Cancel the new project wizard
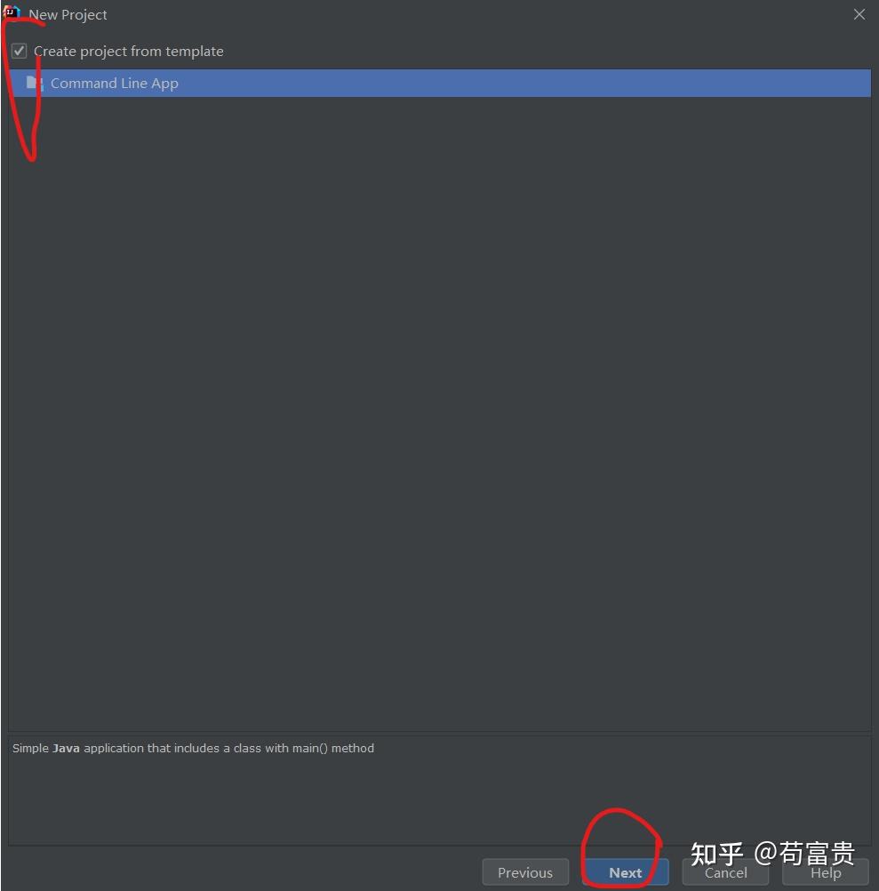 (725, 874)
